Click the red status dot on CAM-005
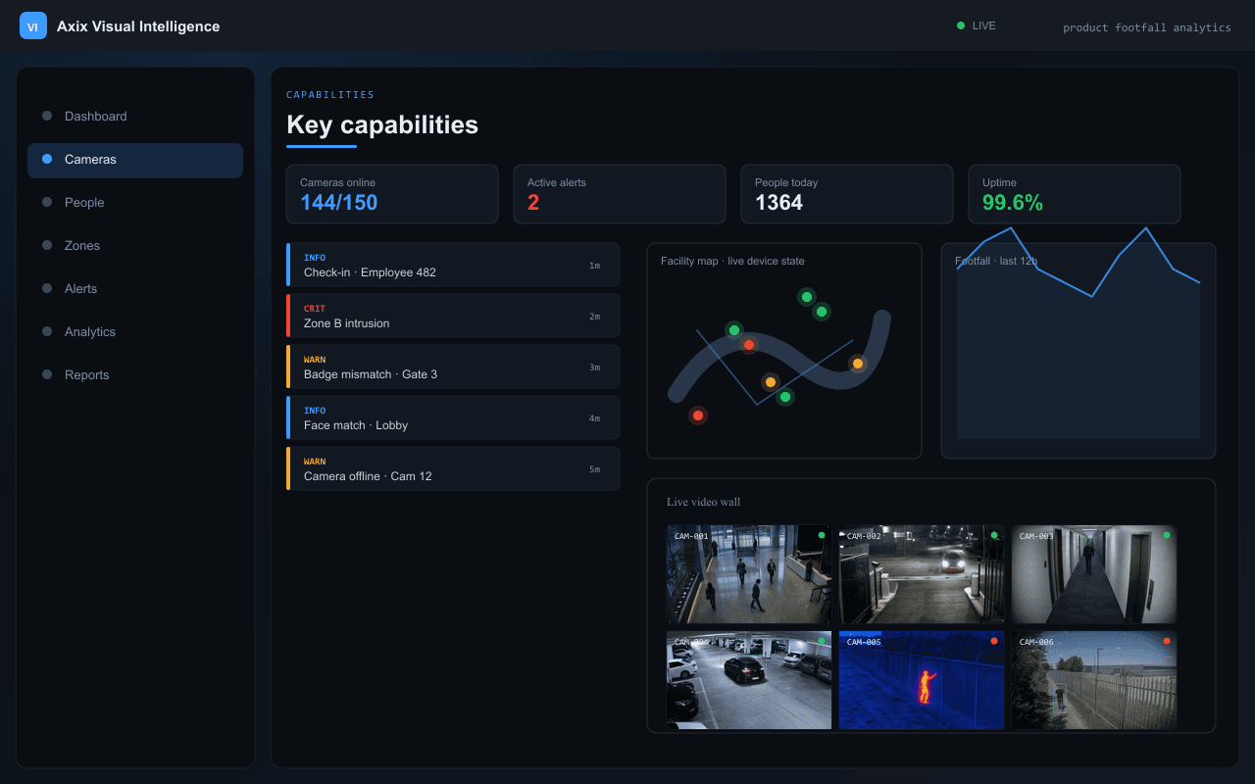 tap(994, 641)
